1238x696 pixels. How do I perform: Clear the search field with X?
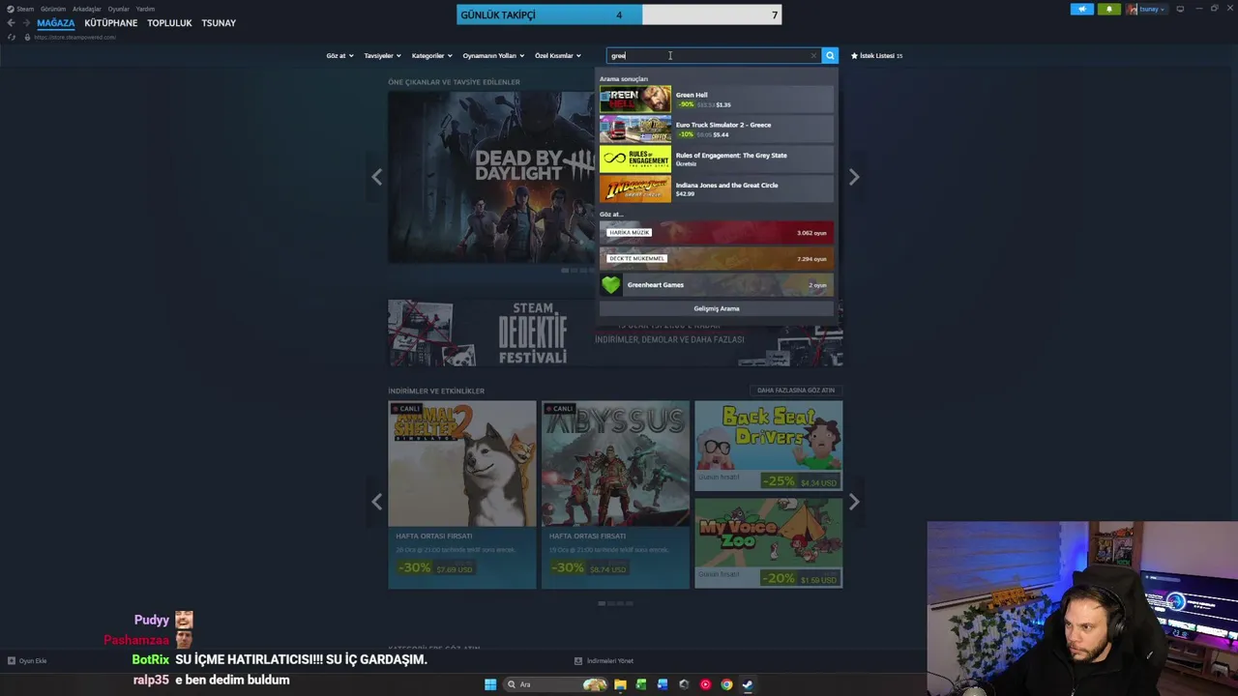coord(812,55)
